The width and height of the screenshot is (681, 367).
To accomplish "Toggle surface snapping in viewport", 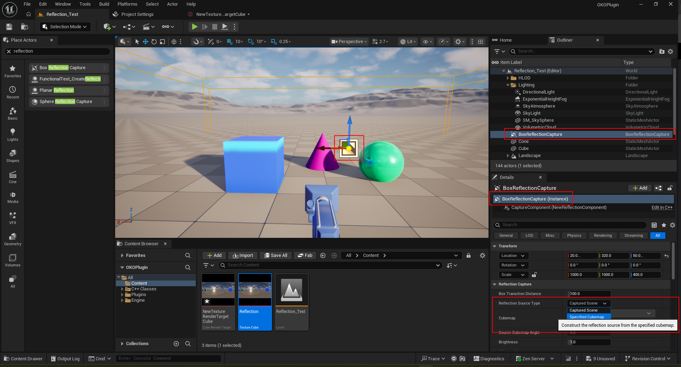I will click(211, 42).
